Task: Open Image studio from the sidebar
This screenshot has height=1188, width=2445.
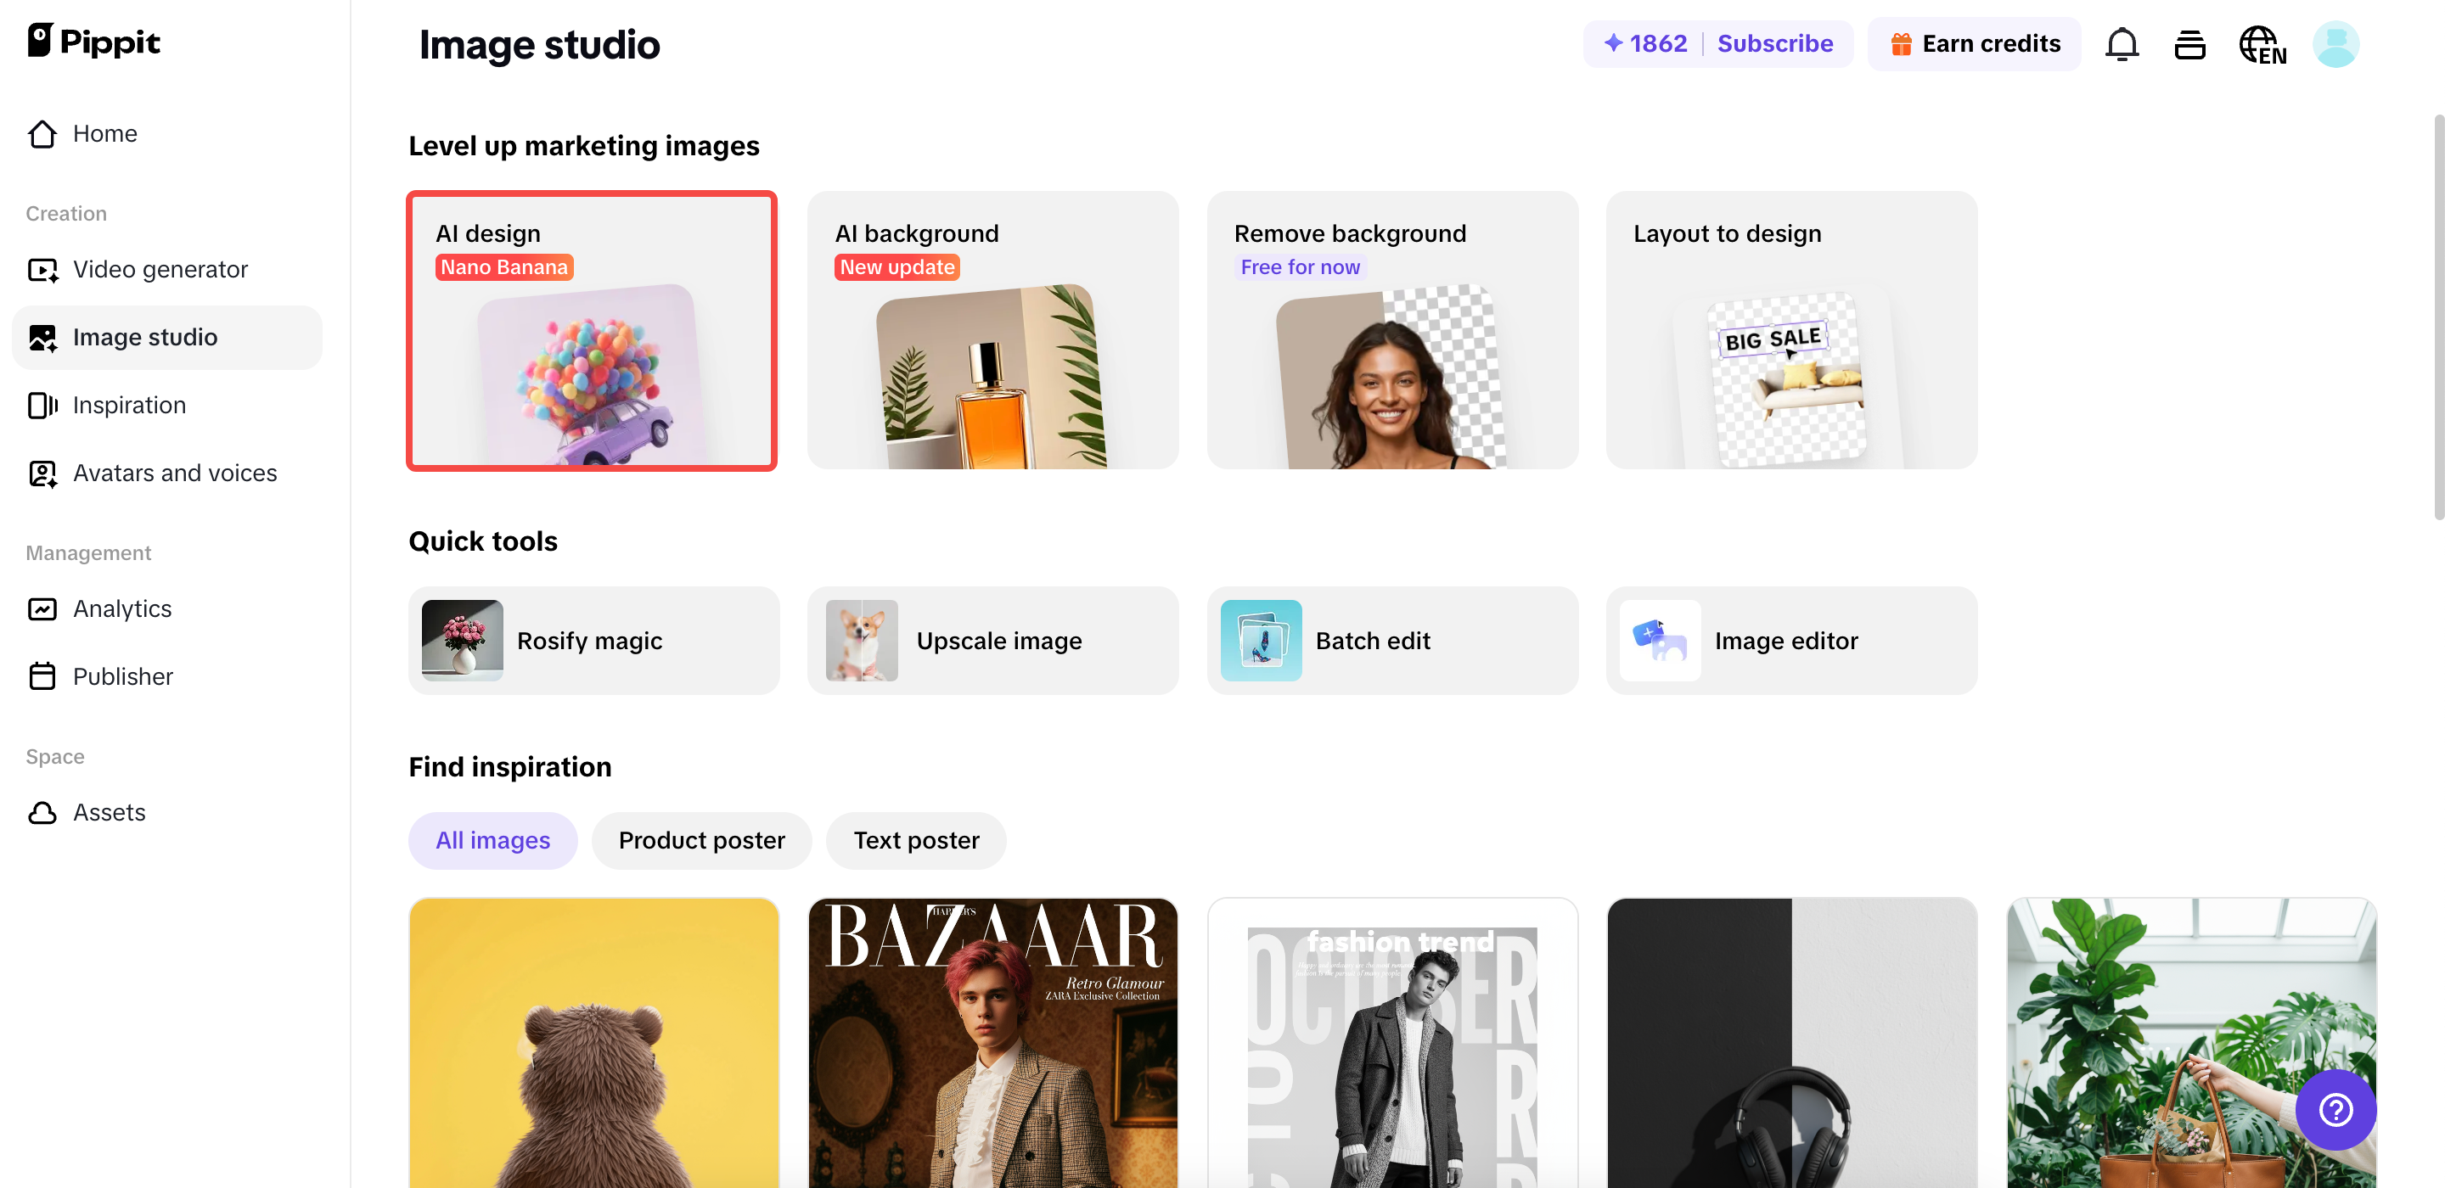Action: (144, 337)
